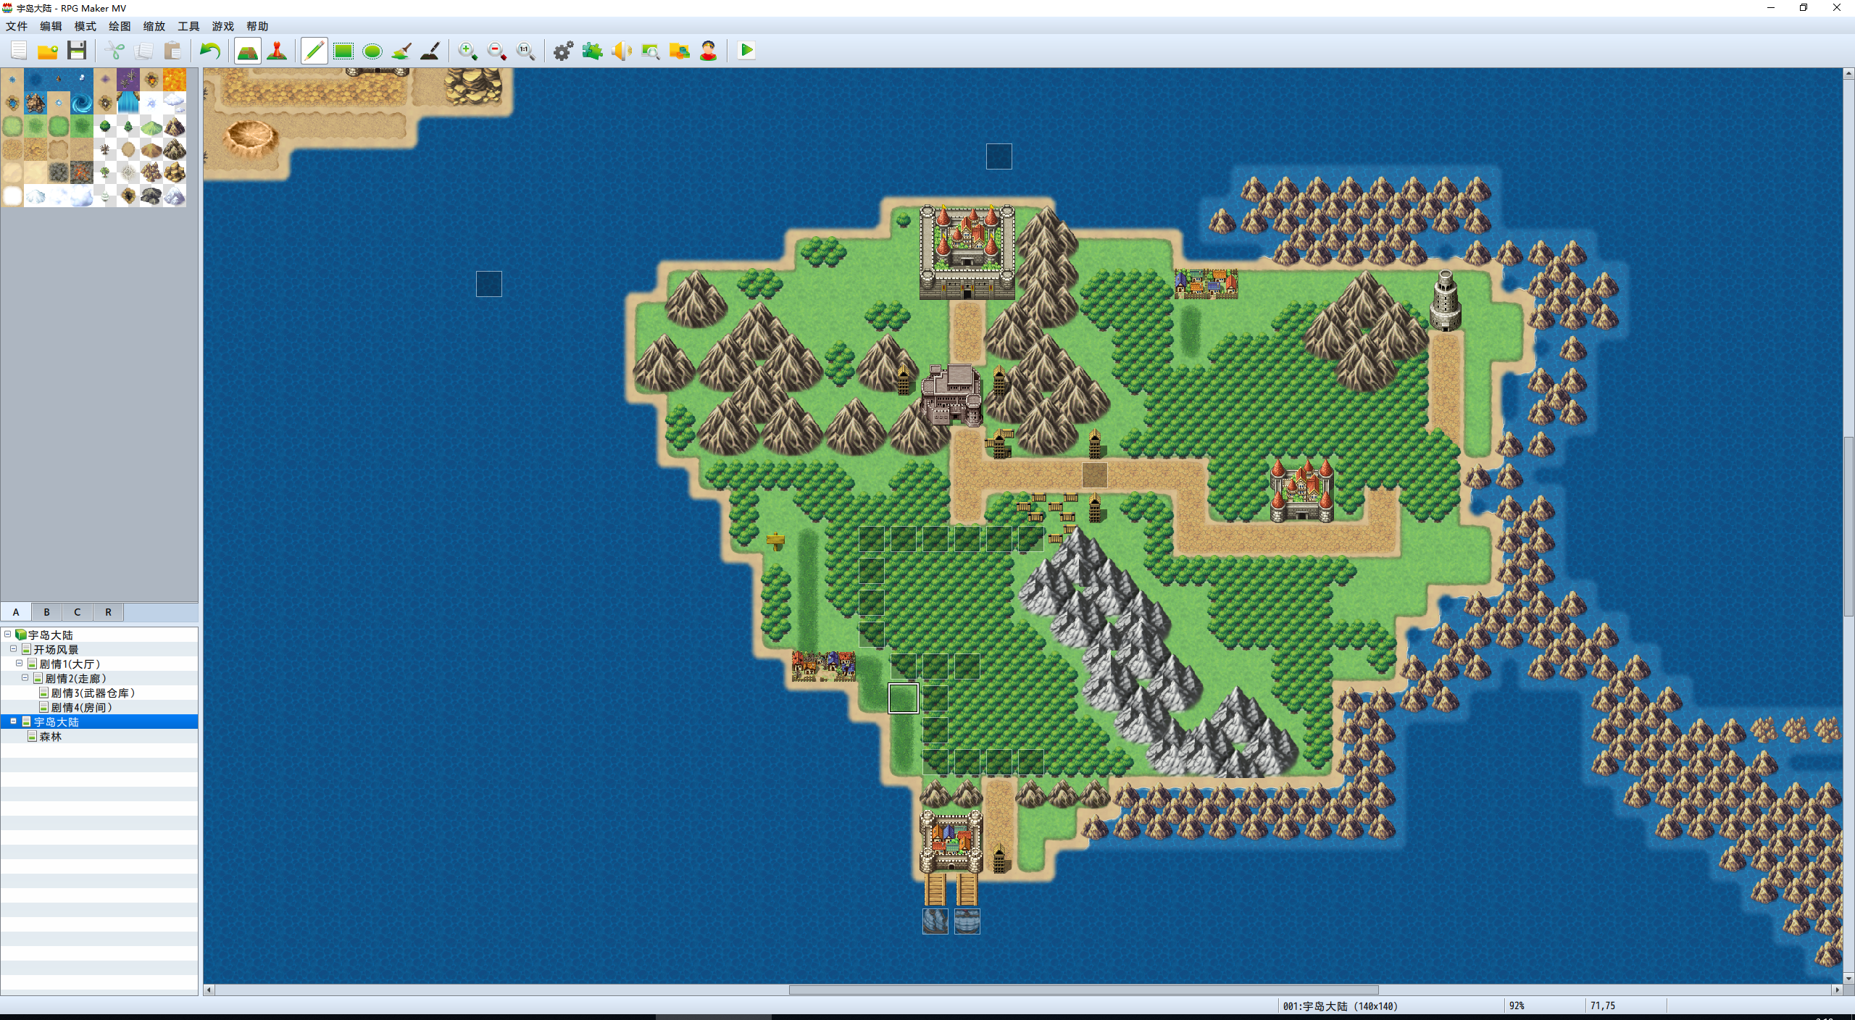This screenshot has height=1020, width=1855.
Task: Collapse the 剧情1(大厅) tree node
Action: click(20, 664)
